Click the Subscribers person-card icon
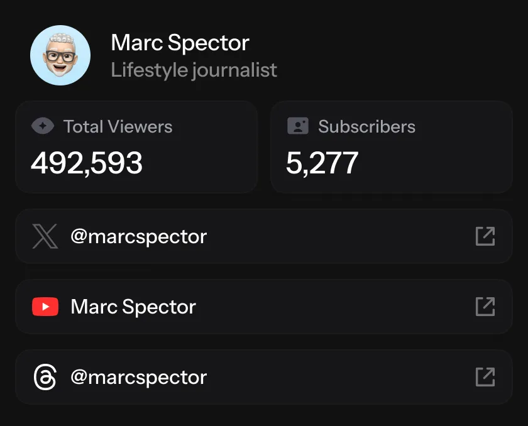This screenshot has height=426, width=528. [297, 126]
